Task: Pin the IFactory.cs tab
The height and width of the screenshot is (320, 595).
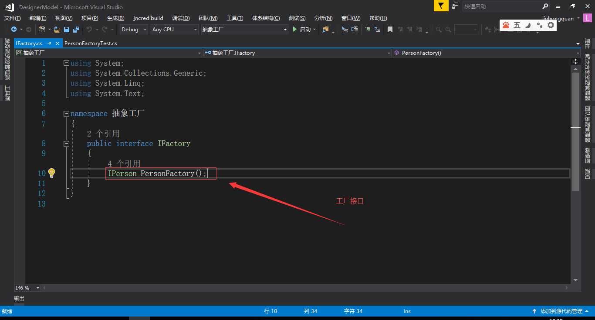Action: (x=49, y=43)
